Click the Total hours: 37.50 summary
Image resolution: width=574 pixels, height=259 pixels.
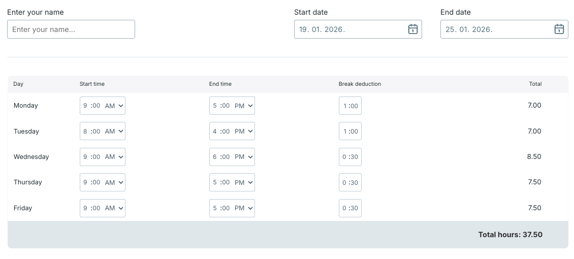pos(511,235)
